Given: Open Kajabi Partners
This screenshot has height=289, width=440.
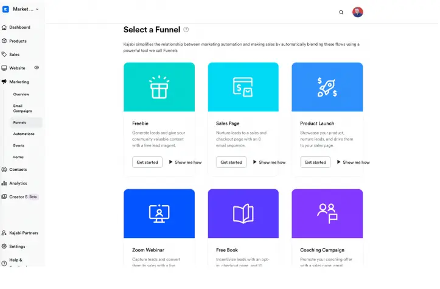Looking at the screenshot, I should (x=24, y=233).
